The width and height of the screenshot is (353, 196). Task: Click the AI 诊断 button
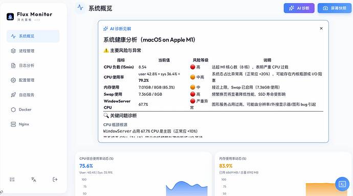coord(299,8)
